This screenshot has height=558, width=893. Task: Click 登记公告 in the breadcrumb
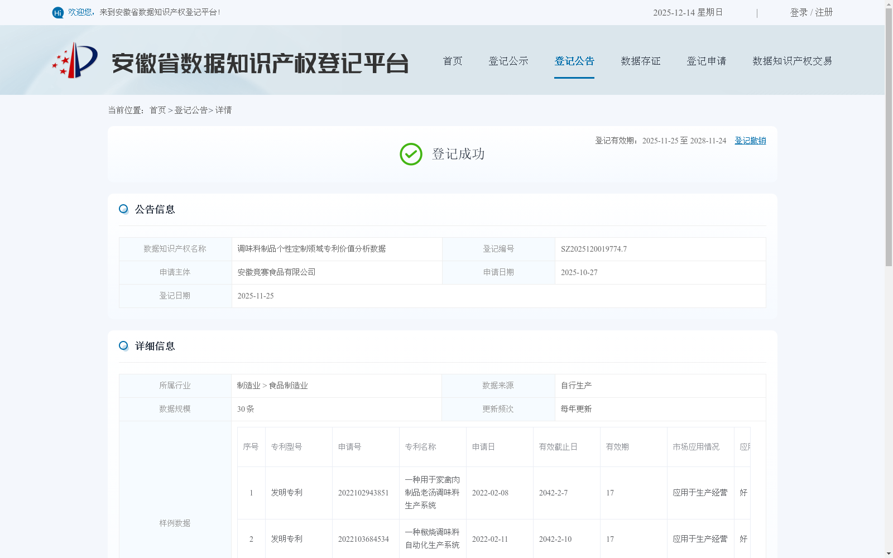[x=191, y=110]
